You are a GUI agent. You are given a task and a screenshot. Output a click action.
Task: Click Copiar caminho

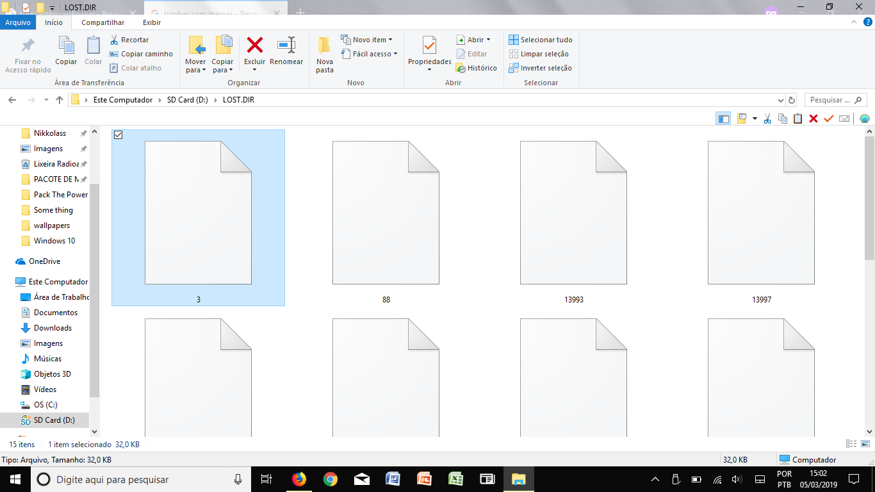click(x=142, y=54)
